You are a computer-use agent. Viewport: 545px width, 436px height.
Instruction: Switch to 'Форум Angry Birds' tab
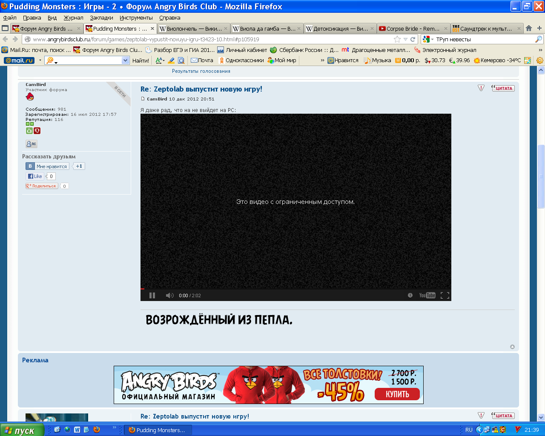pyautogui.click(x=46, y=29)
